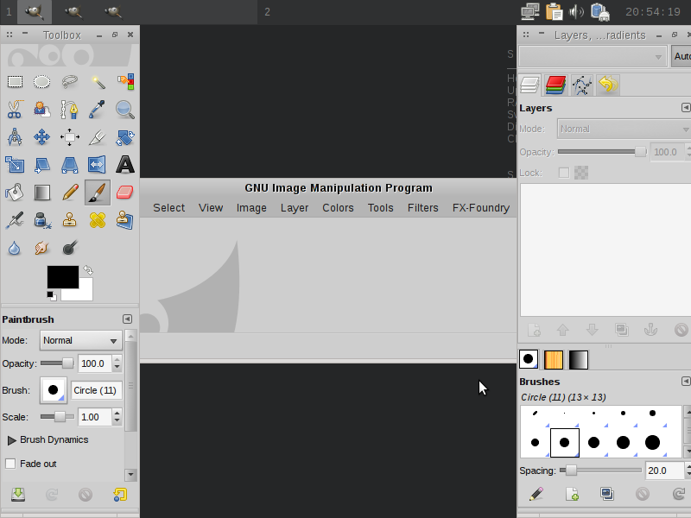The height and width of the screenshot is (518, 691).
Task: Open the Brushes panel configure menu arrow
Action: click(x=686, y=381)
